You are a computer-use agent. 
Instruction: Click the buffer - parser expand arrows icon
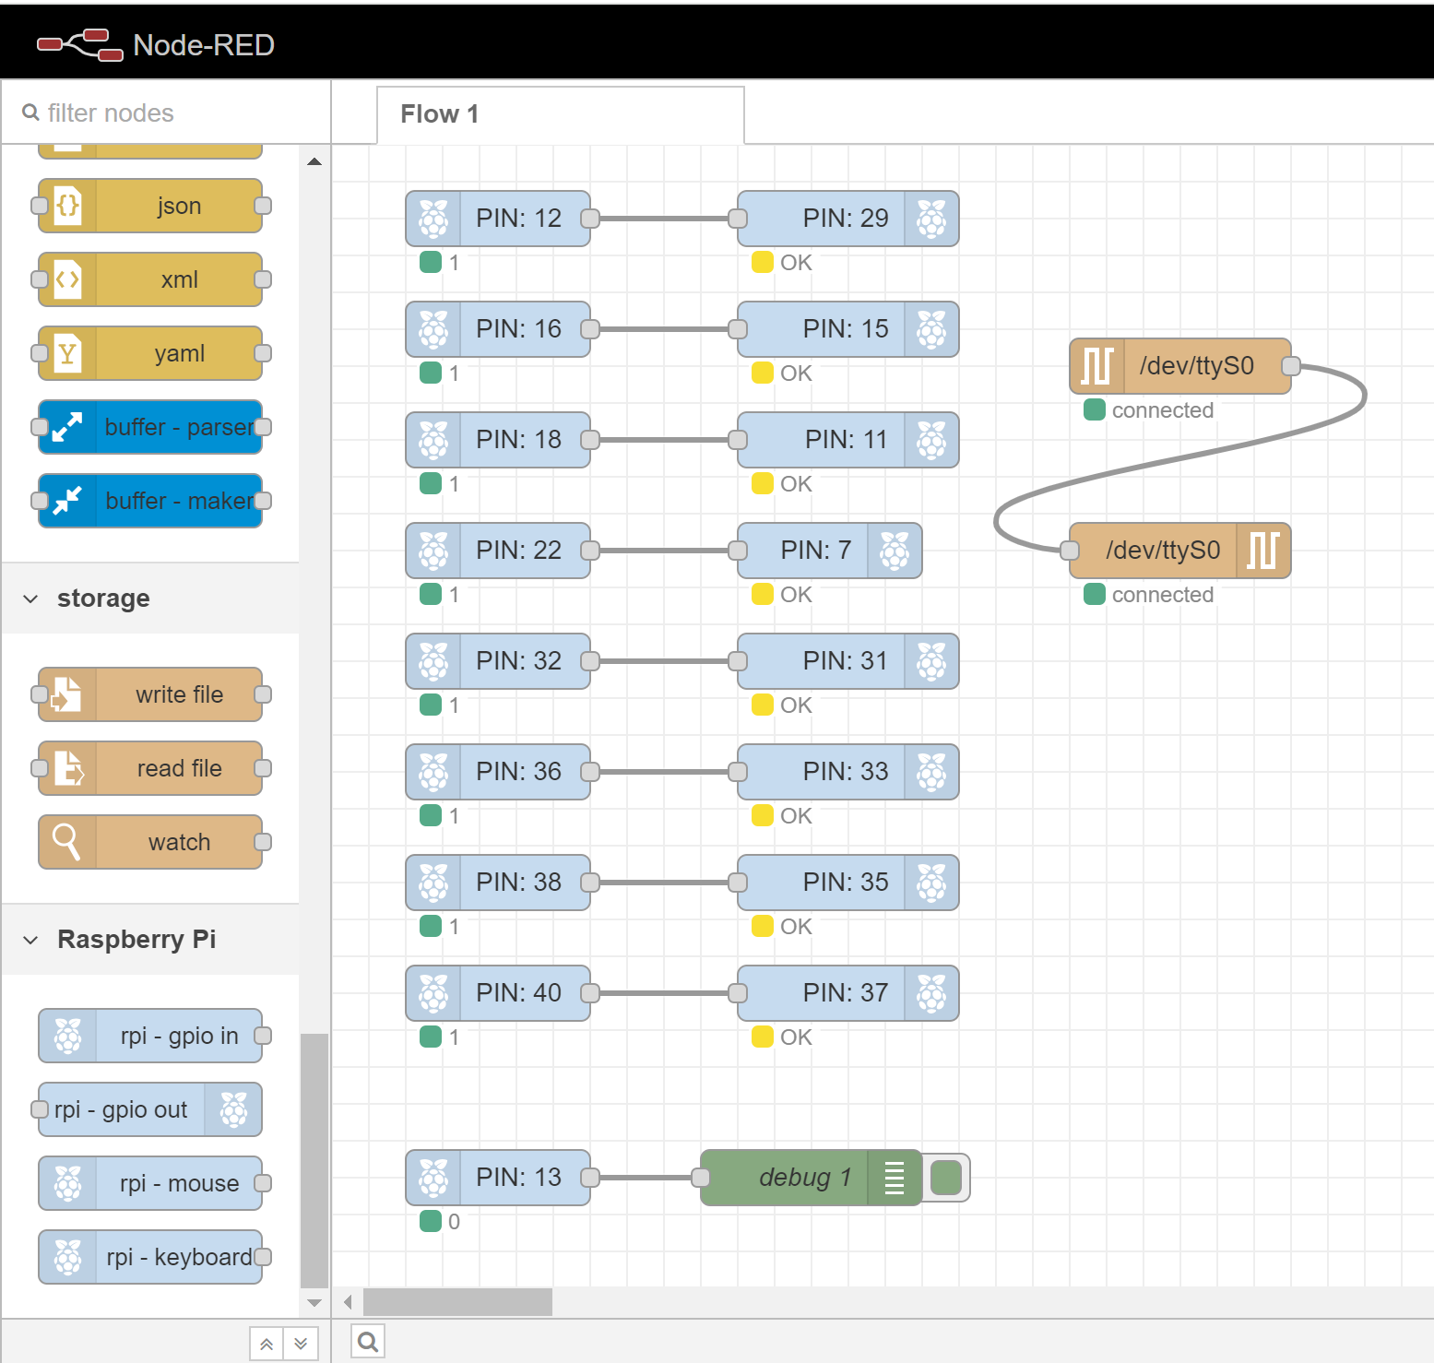pyautogui.click(x=67, y=427)
